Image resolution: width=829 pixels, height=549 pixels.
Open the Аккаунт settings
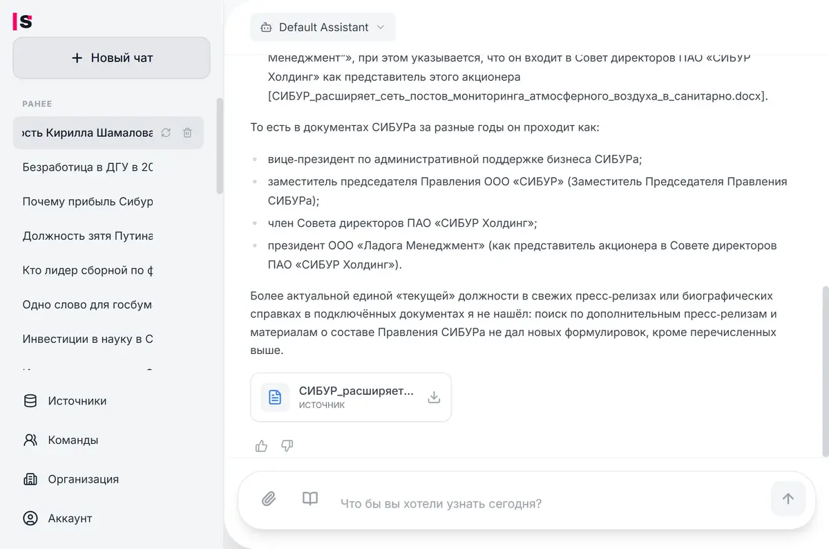70,518
